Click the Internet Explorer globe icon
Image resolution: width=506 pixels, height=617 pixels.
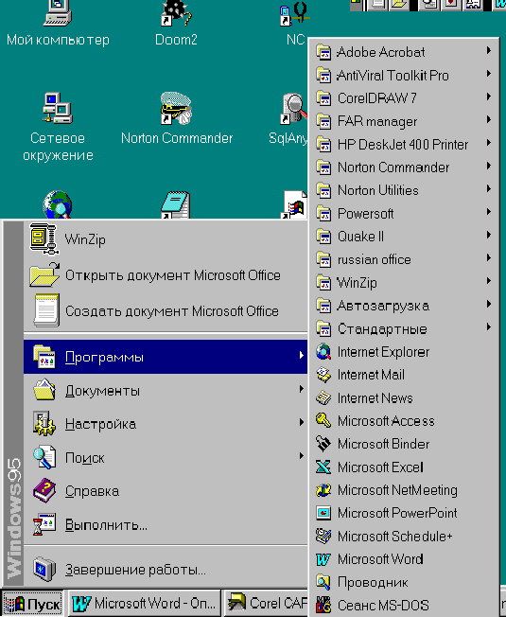pos(323,352)
